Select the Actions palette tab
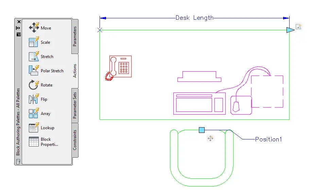310x194 pixels. [75, 71]
